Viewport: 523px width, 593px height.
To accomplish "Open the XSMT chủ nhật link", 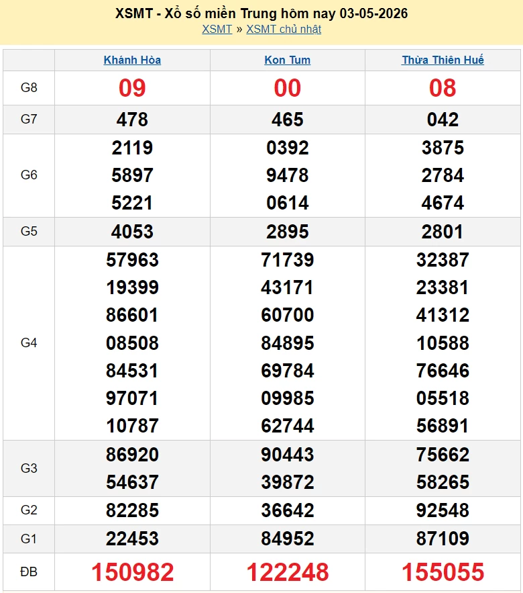I will (284, 29).
